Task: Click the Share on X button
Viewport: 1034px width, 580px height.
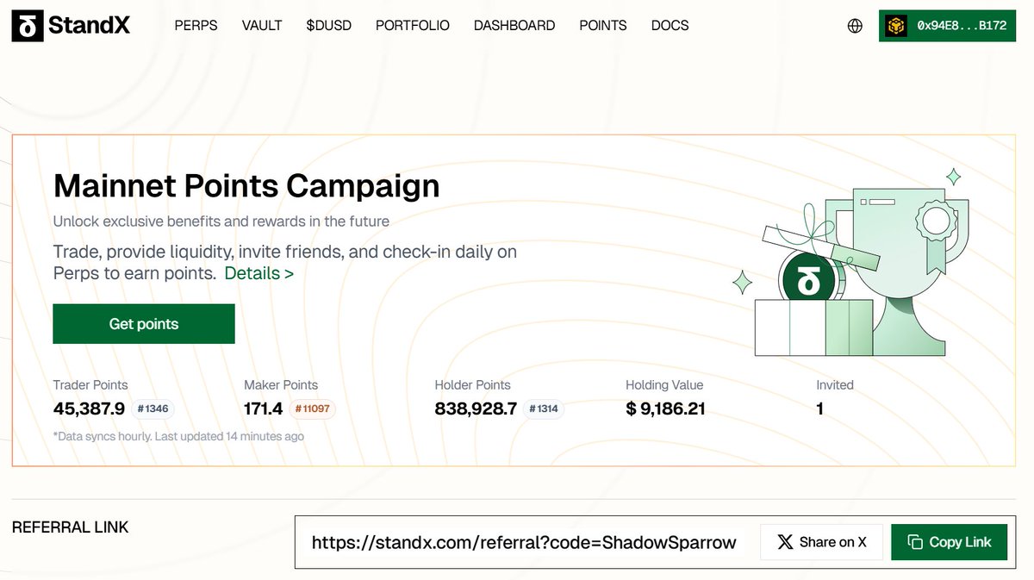Action: pos(822,542)
